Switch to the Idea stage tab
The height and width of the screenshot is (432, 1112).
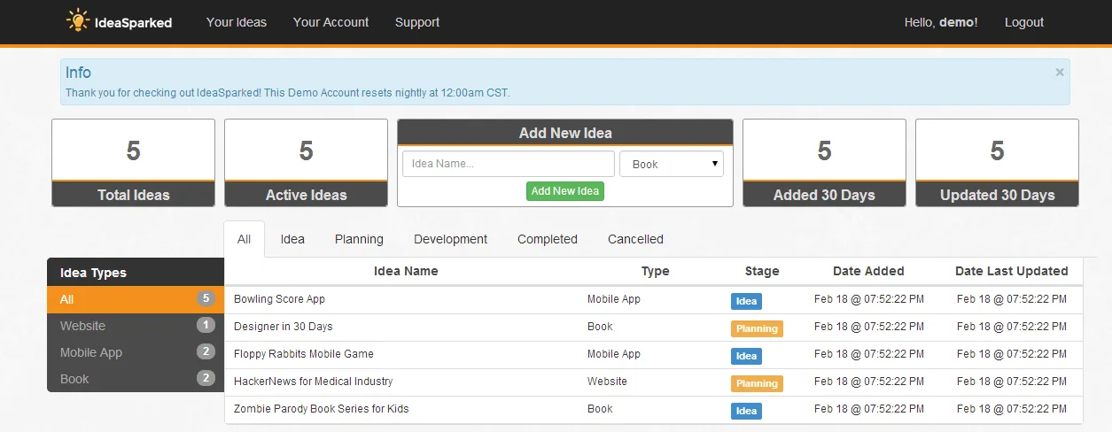tap(292, 239)
